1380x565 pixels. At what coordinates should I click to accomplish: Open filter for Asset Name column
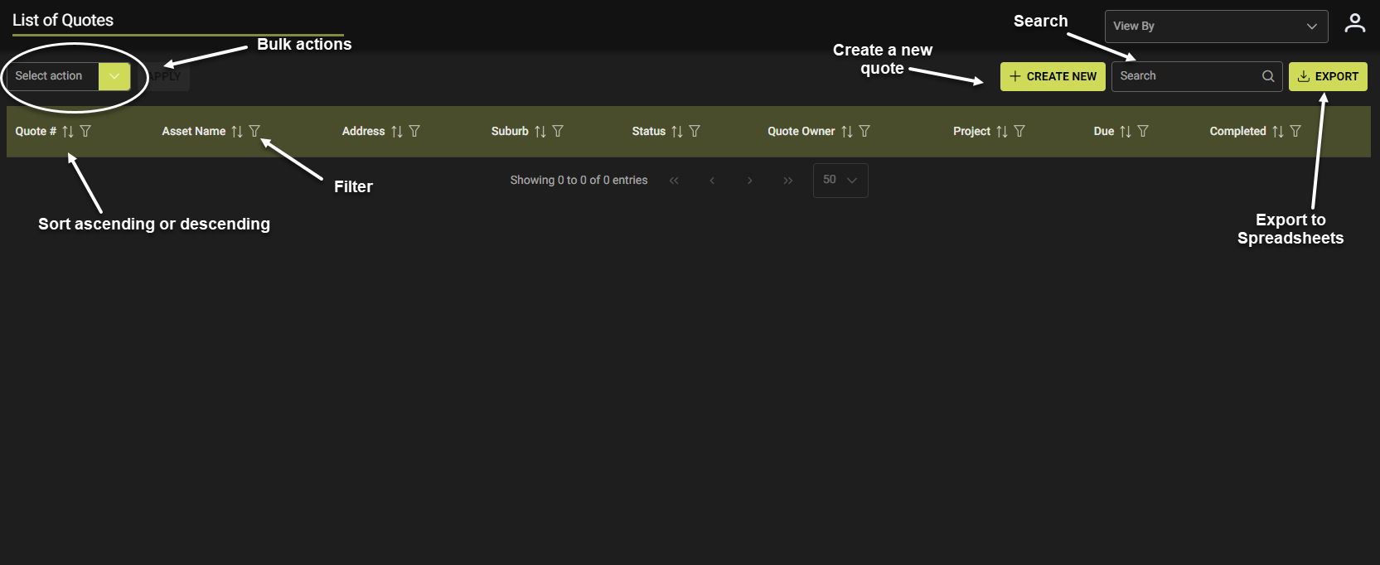[x=254, y=131]
